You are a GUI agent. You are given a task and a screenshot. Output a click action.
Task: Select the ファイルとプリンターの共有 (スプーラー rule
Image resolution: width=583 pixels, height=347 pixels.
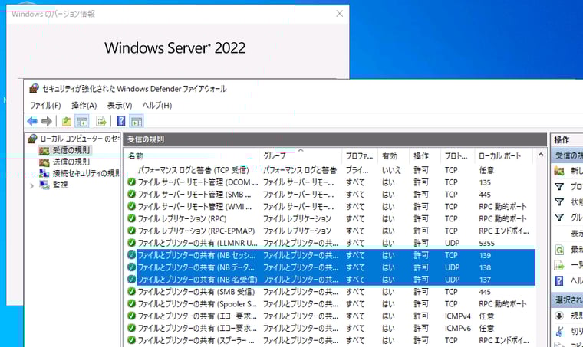[196, 340]
